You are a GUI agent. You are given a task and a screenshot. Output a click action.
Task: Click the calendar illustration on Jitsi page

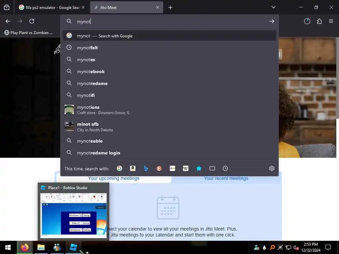(x=168, y=208)
